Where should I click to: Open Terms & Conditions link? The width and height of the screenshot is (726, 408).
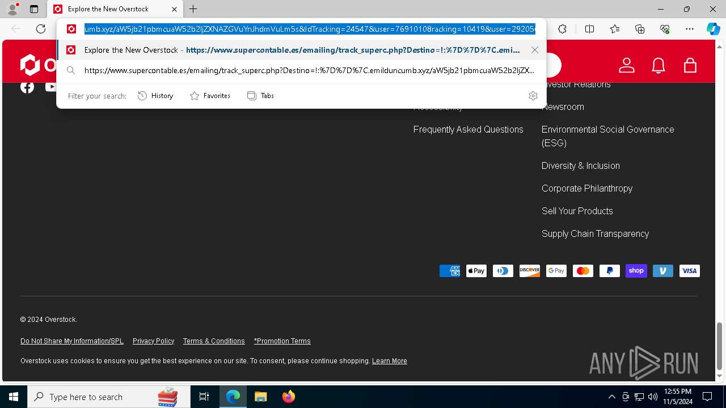tap(214, 341)
